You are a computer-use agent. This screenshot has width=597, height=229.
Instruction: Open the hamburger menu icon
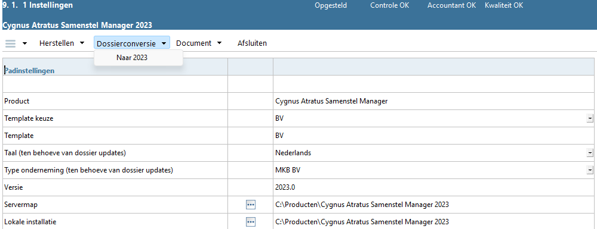click(x=10, y=43)
